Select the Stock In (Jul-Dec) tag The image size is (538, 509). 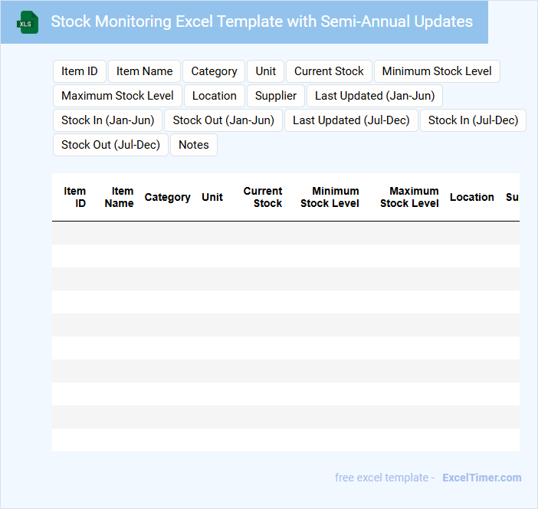473,120
